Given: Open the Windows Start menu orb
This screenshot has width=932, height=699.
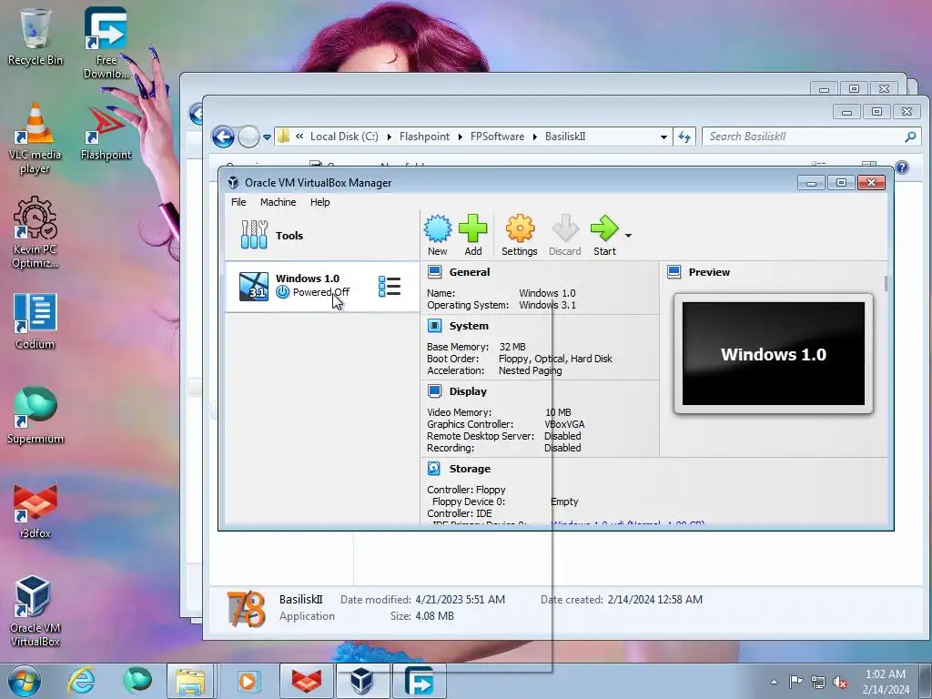Looking at the screenshot, I should pyautogui.click(x=24, y=681).
